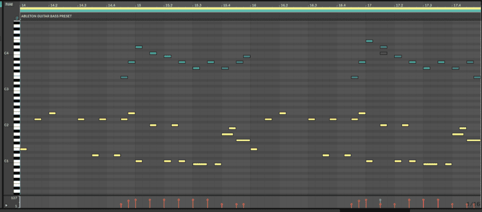482x212 pixels.
Task: Select the grey selected velocity marker
Action: click(x=380, y=200)
